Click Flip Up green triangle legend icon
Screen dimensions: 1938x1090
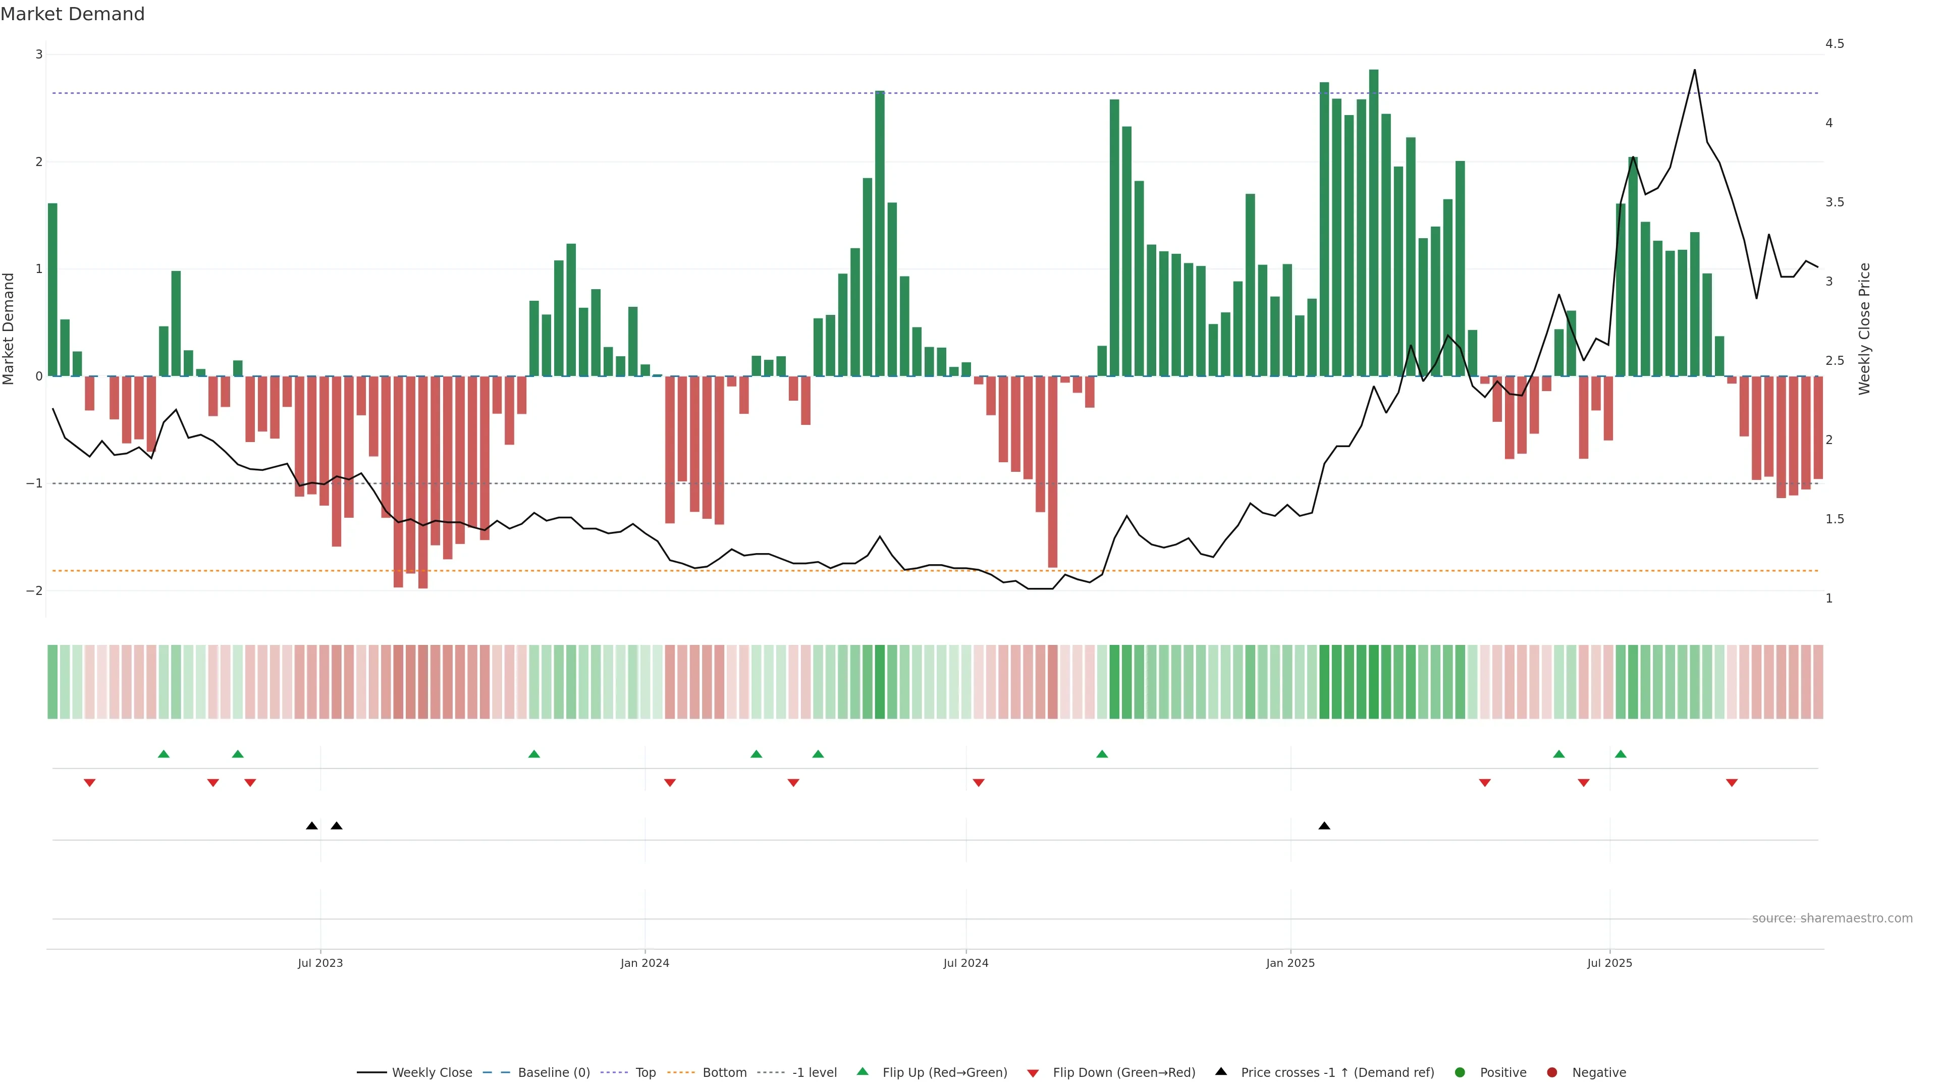[863, 1072]
